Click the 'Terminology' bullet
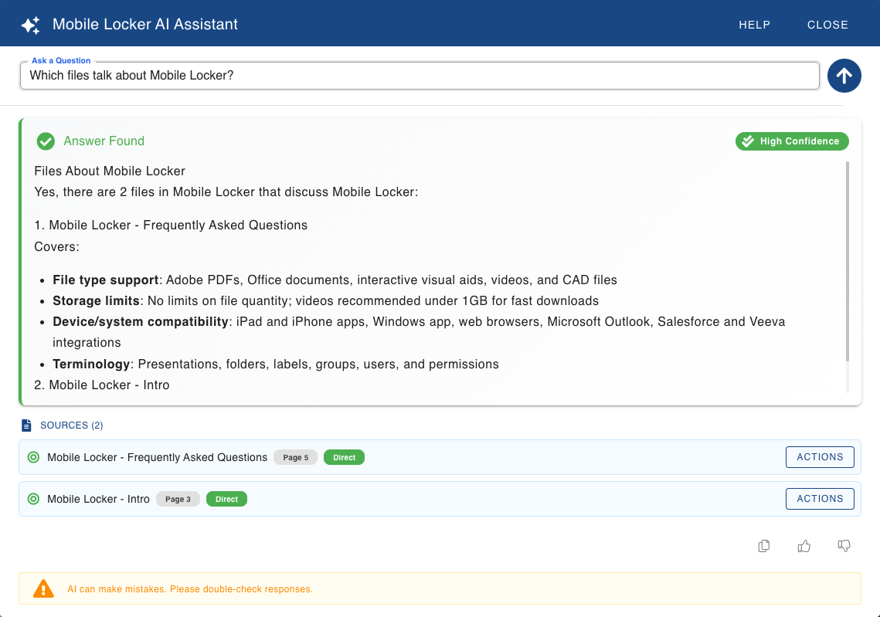This screenshot has height=617, width=880. [276, 364]
